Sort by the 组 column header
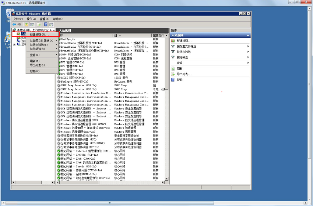313x206 pixels. (x=132, y=35)
